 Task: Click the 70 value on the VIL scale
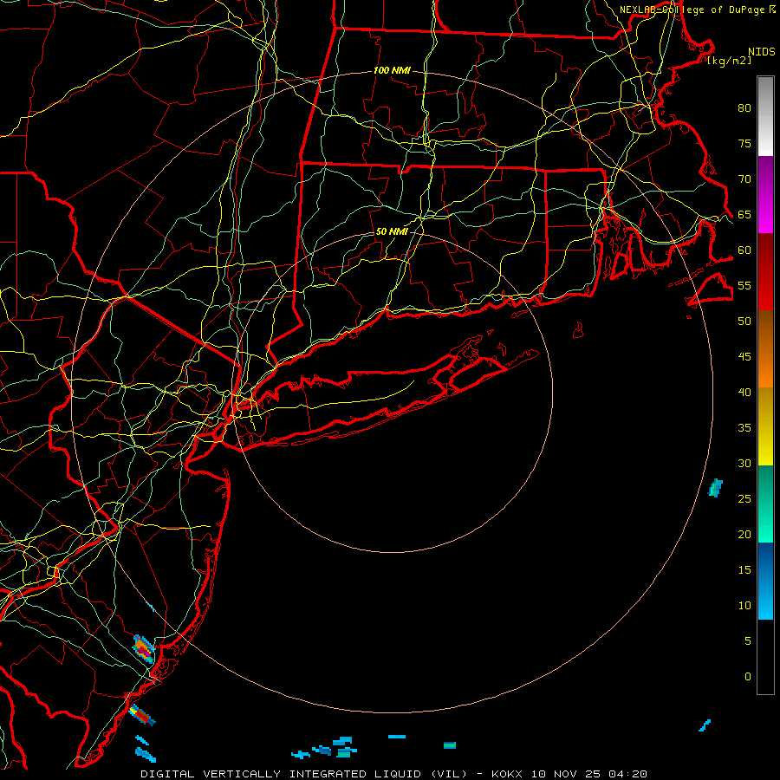tap(744, 179)
